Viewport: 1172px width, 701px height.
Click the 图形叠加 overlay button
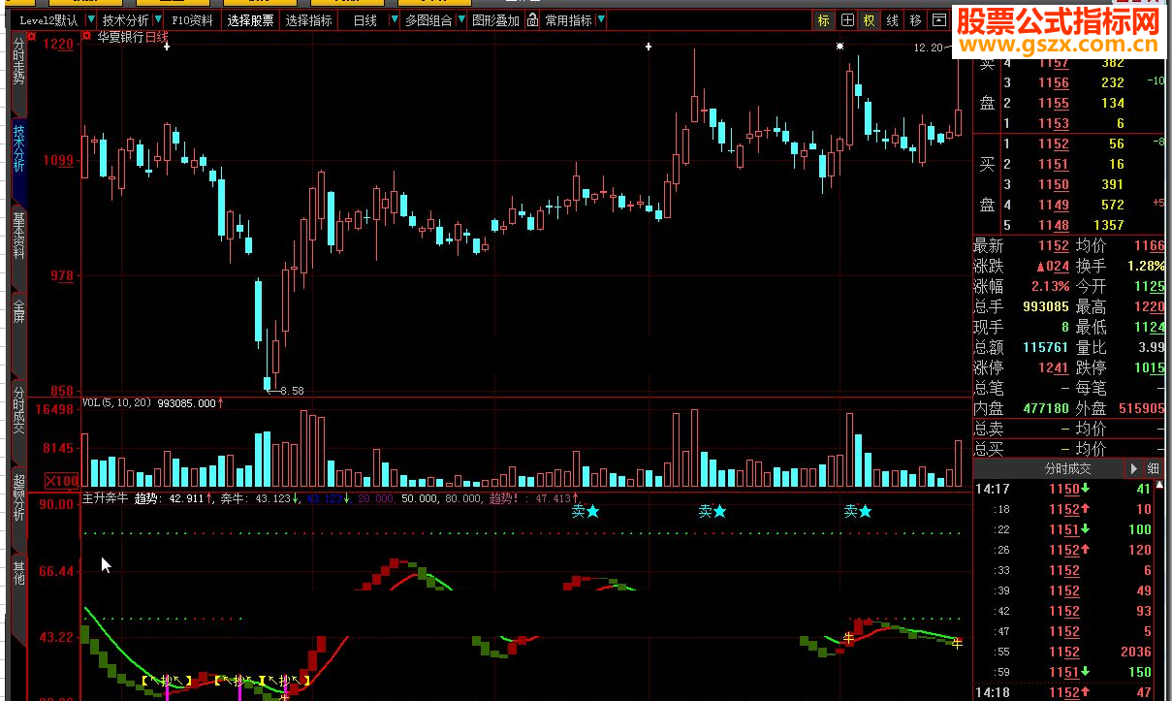[x=495, y=20]
